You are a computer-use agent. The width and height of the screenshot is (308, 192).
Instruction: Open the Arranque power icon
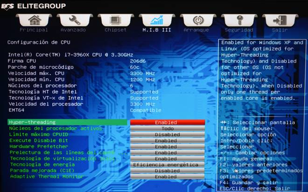click(198, 20)
